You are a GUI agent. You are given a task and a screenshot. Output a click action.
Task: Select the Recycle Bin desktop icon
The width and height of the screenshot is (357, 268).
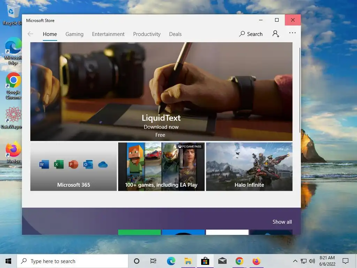pyautogui.click(x=13, y=15)
